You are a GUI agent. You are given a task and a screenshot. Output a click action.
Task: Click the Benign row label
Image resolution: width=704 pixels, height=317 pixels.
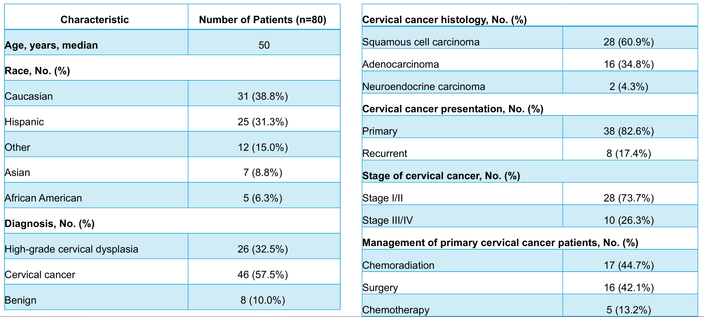point(21,300)
